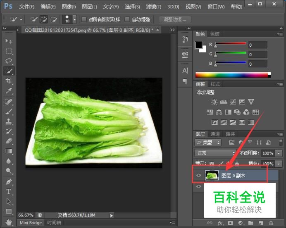Screen dimensions: 286x228
Task: Select the Blur tool
Action: pyautogui.click(x=9, y=161)
